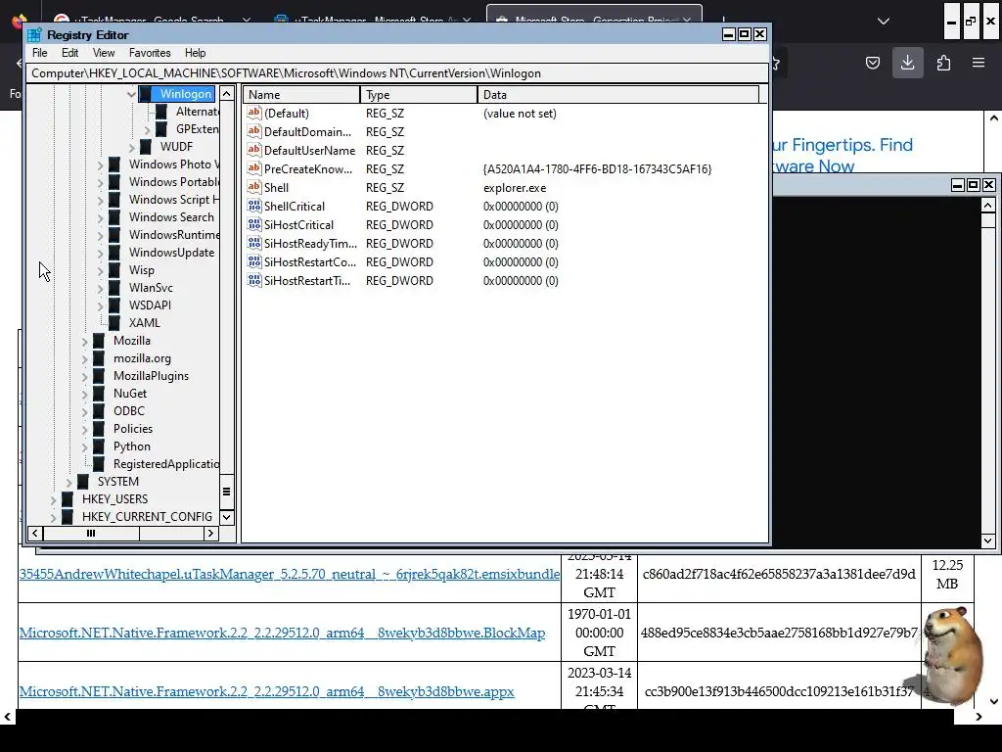
Task: Click the (Default) string value icon
Action: tap(254, 114)
